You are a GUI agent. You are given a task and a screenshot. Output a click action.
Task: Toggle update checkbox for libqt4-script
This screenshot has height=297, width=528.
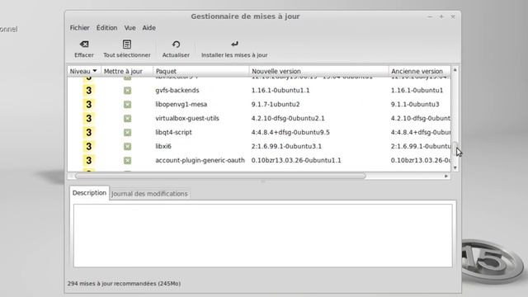pyautogui.click(x=127, y=133)
